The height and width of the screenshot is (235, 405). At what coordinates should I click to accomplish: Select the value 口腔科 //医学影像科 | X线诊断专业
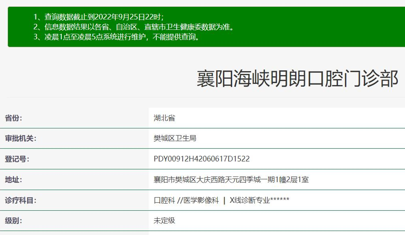(221, 200)
